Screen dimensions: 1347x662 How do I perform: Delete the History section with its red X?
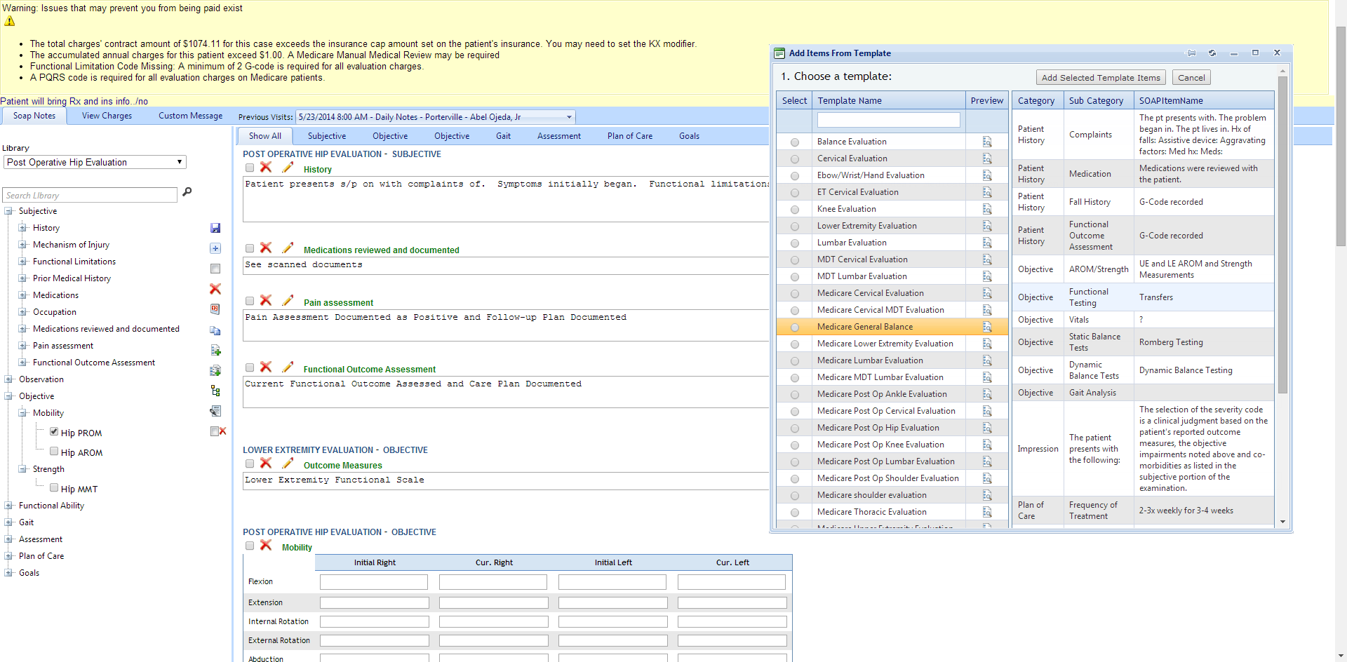point(266,167)
